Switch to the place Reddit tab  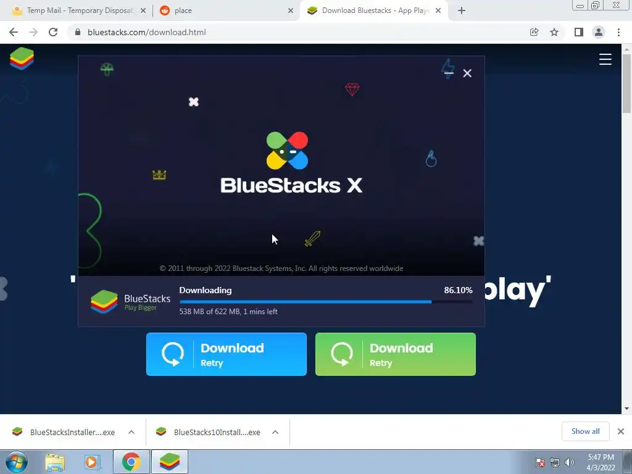point(226,10)
